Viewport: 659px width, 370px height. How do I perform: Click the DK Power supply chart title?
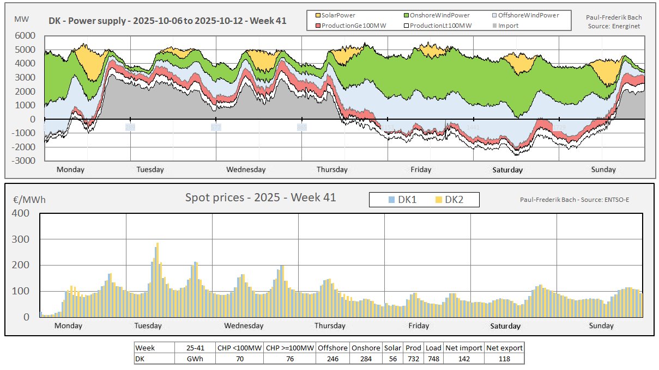coord(166,21)
